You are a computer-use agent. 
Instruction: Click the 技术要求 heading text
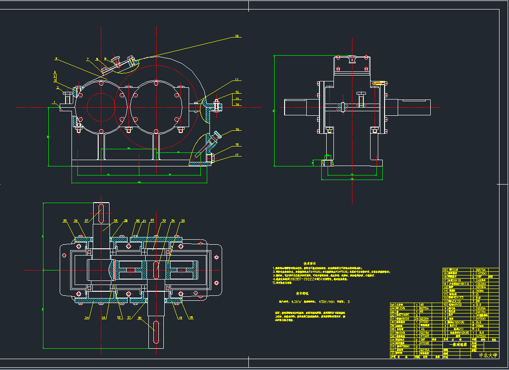[309, 263]
